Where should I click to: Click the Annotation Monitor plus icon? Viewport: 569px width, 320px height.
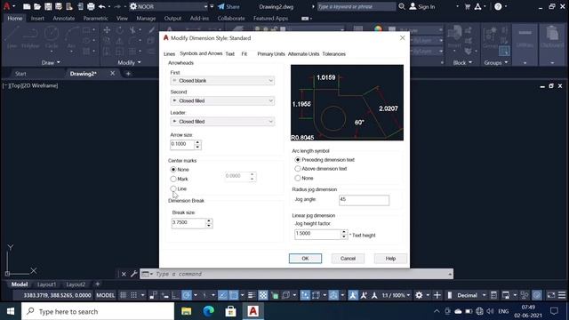(x=437, y=295)
